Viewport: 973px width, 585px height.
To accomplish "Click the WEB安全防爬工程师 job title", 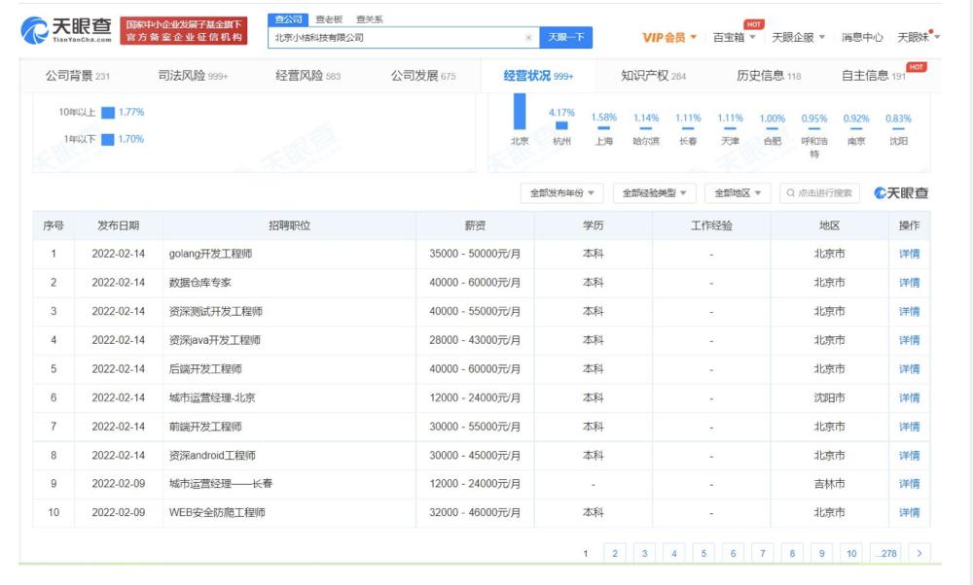I will 217,513.
